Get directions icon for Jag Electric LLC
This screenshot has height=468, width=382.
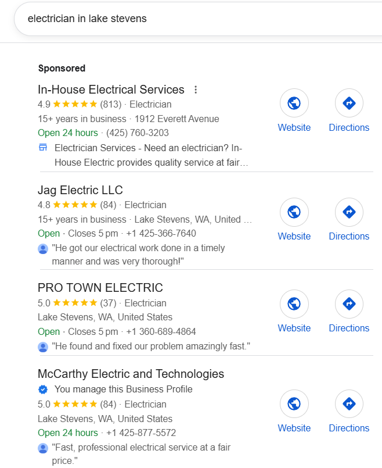click(349, 212)
